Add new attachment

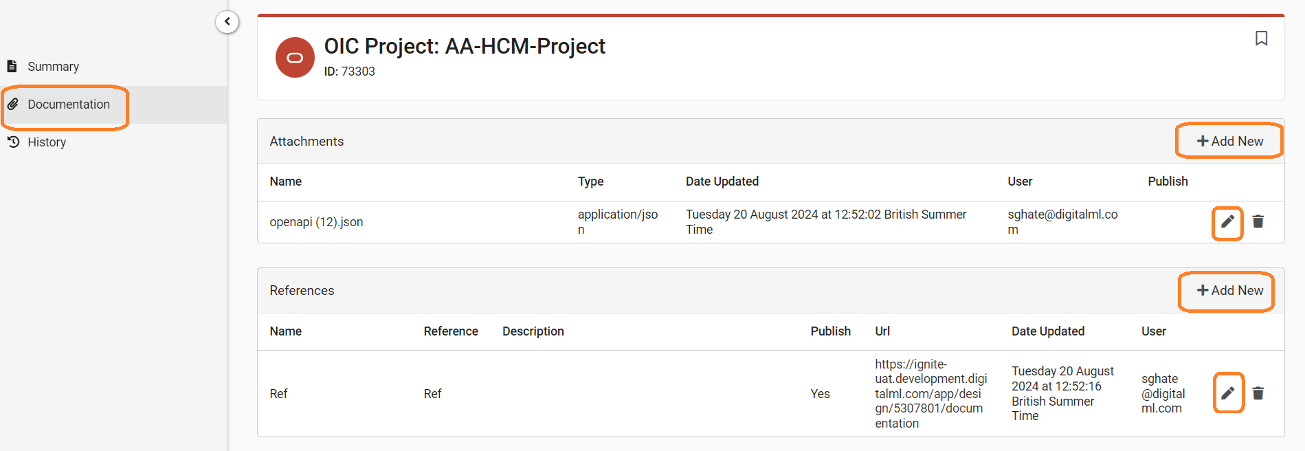(x=1229, y=141)
